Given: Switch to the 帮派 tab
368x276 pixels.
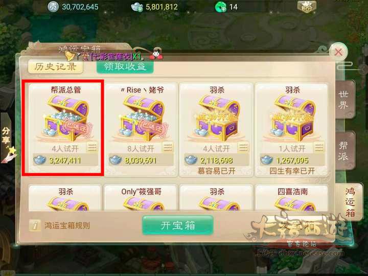Looking at the screenshot, I should (x=344, y=151).
